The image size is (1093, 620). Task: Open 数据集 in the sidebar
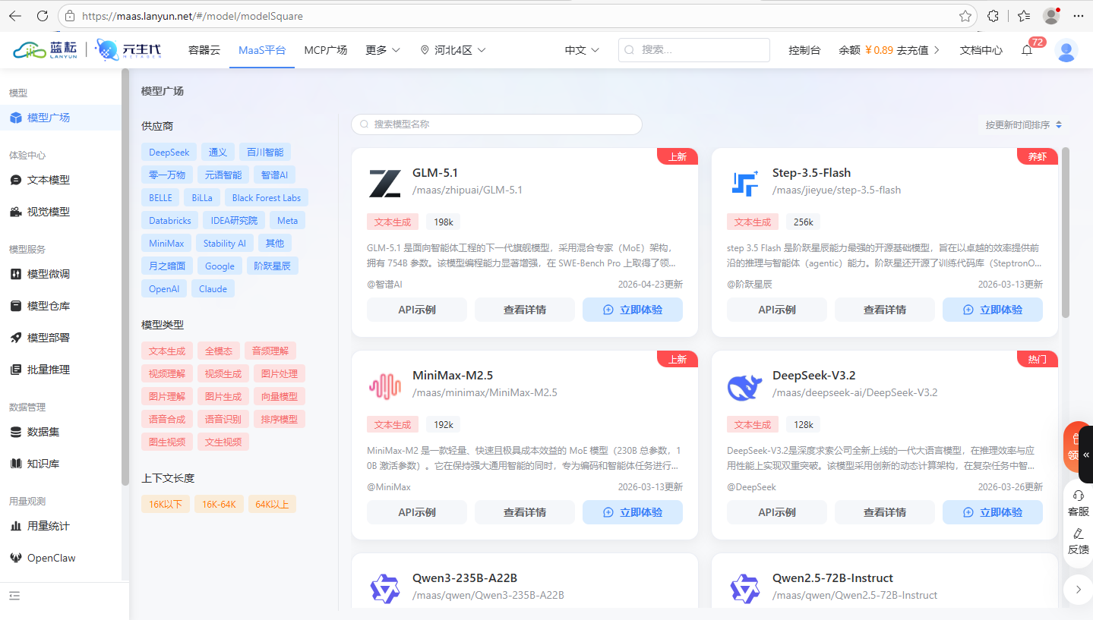[x=61, y=432]
